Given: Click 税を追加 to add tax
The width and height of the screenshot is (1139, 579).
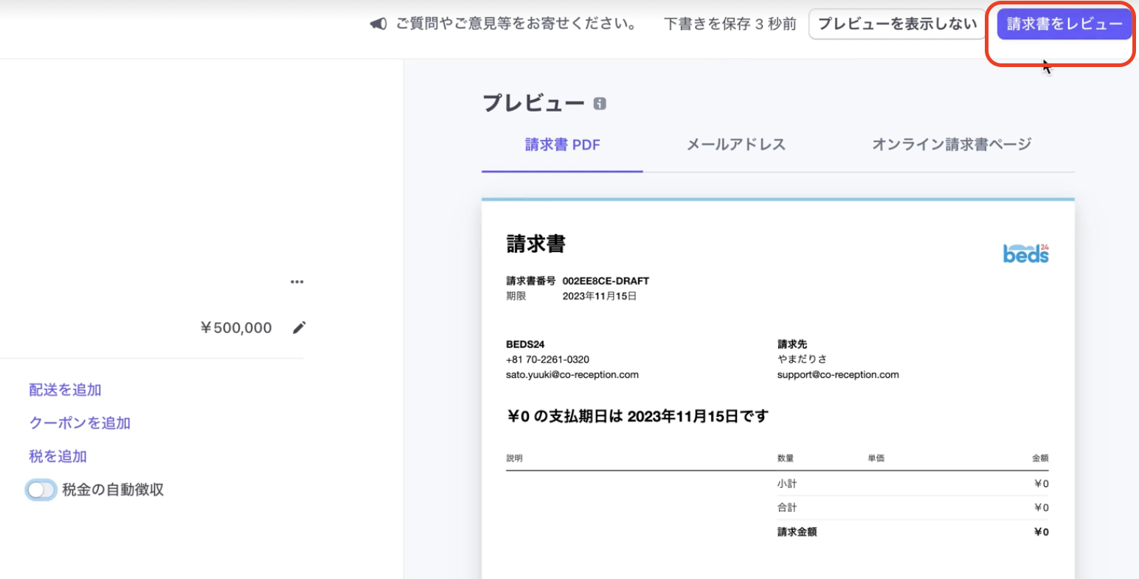Looking at the screenshot, I should 58,456.
